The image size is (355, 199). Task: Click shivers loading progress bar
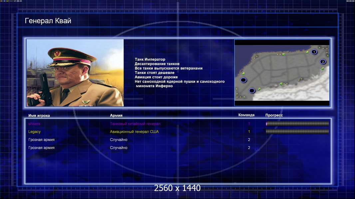tap(297, 123)
